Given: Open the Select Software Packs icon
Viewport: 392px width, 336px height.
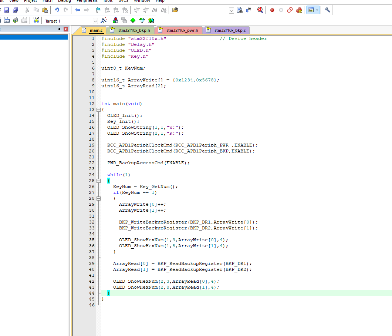Looking at the screenshot, I should click(142, 20).
